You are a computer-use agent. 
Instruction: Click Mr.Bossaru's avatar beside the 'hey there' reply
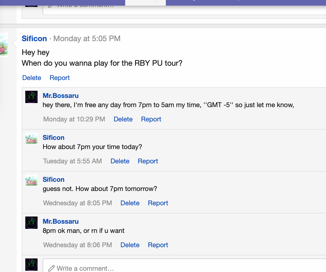(31, 97)
